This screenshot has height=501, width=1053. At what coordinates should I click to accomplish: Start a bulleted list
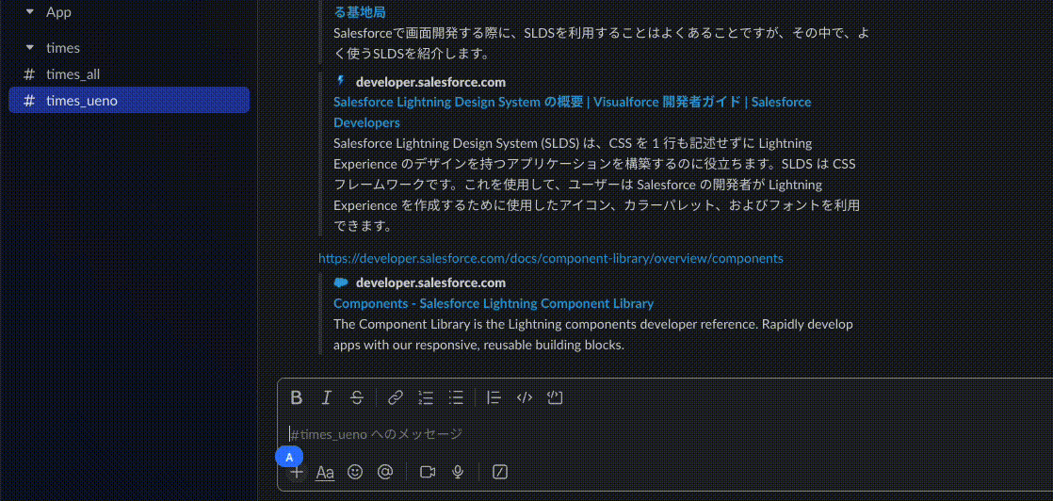pyautogui.click(x=457, y=397)
